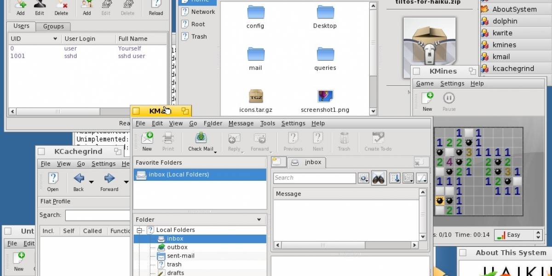The height and width of the screenshot is (276, 552).
Task: Select the inbox tab in KMail
Action: point(307,162)
